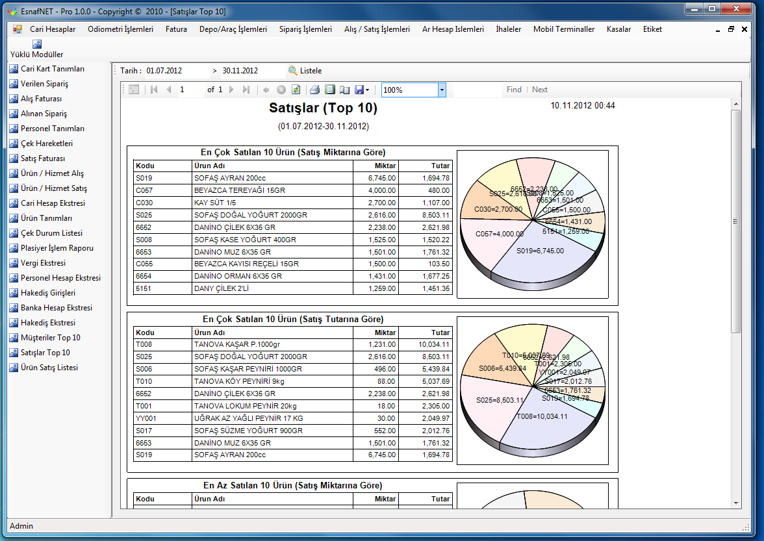This screenshot has height=541, width=764.
Task: Select the TANOVA KAŞAR P.1000gr cell
Action: pyautogui.click(x=272, y=344)
